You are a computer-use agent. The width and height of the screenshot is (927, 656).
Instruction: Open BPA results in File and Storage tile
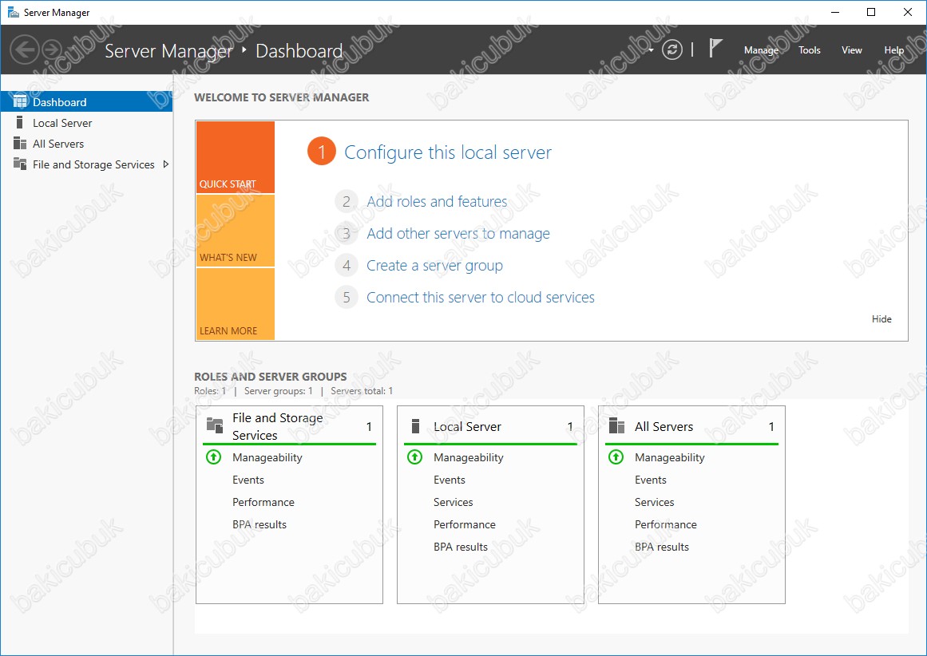(x=259, y=524)
